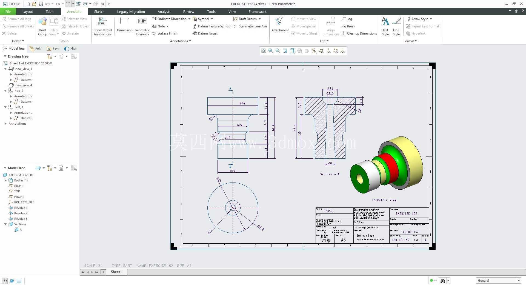Click the Draft Group icon
The width and height of the screenshot is (526, 285).
click(x=42, y=26)
